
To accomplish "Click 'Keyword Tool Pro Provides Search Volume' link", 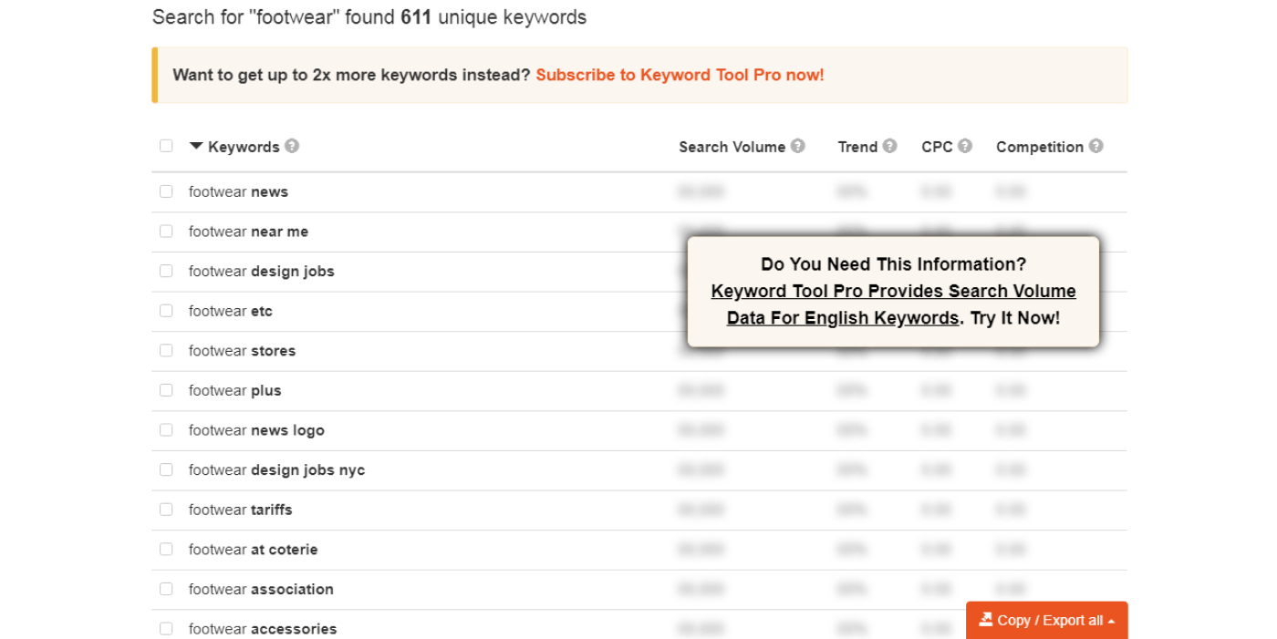I will (x=893, y=292).
